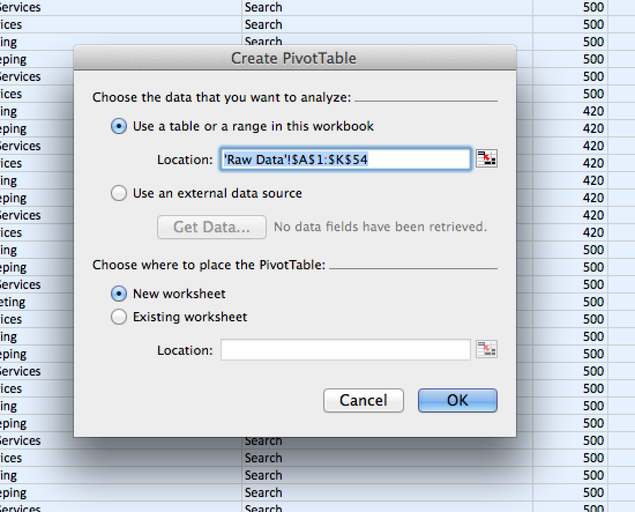Choose the 'Existing worksheet' radio button
Viewport: 635px width, 512px height.
[119, 317]
